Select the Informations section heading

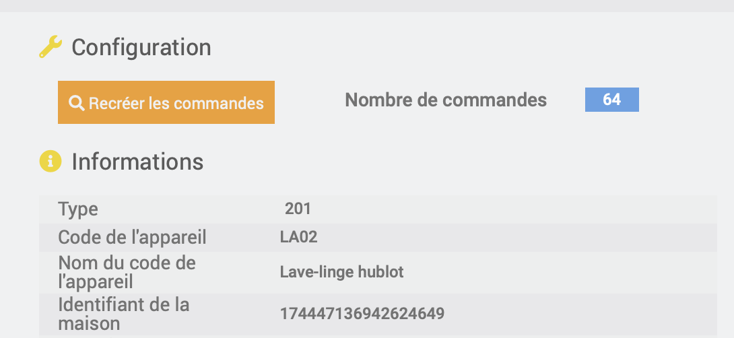(x=137, y=162)
